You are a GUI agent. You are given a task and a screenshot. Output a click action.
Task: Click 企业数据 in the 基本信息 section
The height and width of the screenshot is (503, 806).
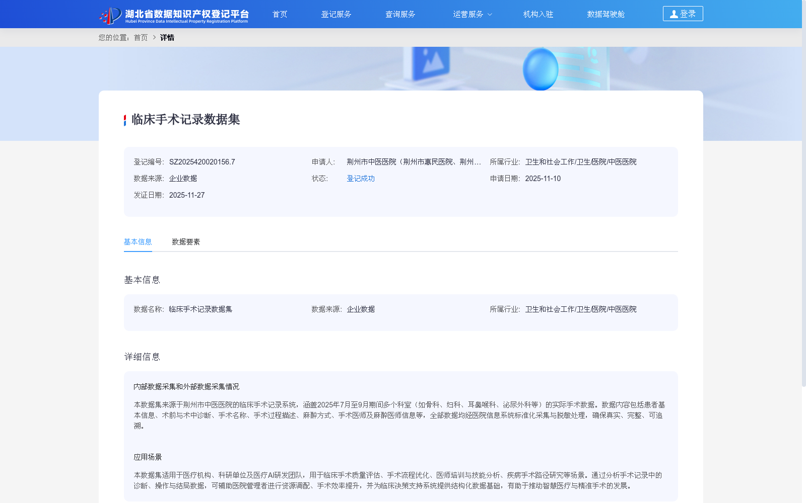pyautogui.click(x=361, y=309)
